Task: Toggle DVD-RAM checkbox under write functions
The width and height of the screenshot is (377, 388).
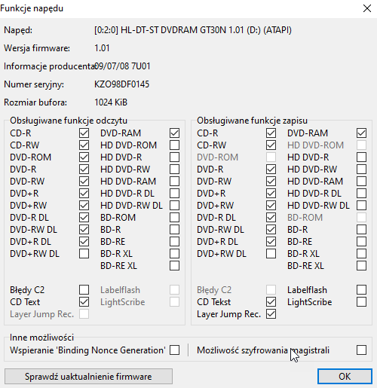Action: [x=361, y=133]
